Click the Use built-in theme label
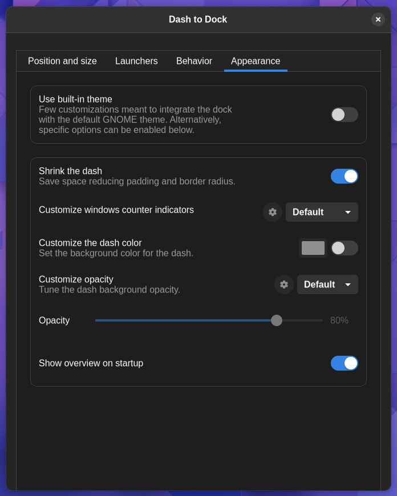The image size is (397, 496). [x=75, y=99]
